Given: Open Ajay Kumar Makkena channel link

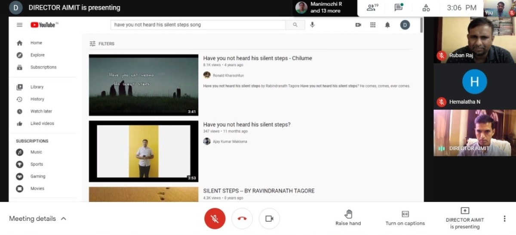Looking at the screenshot, I should (230, 142).
